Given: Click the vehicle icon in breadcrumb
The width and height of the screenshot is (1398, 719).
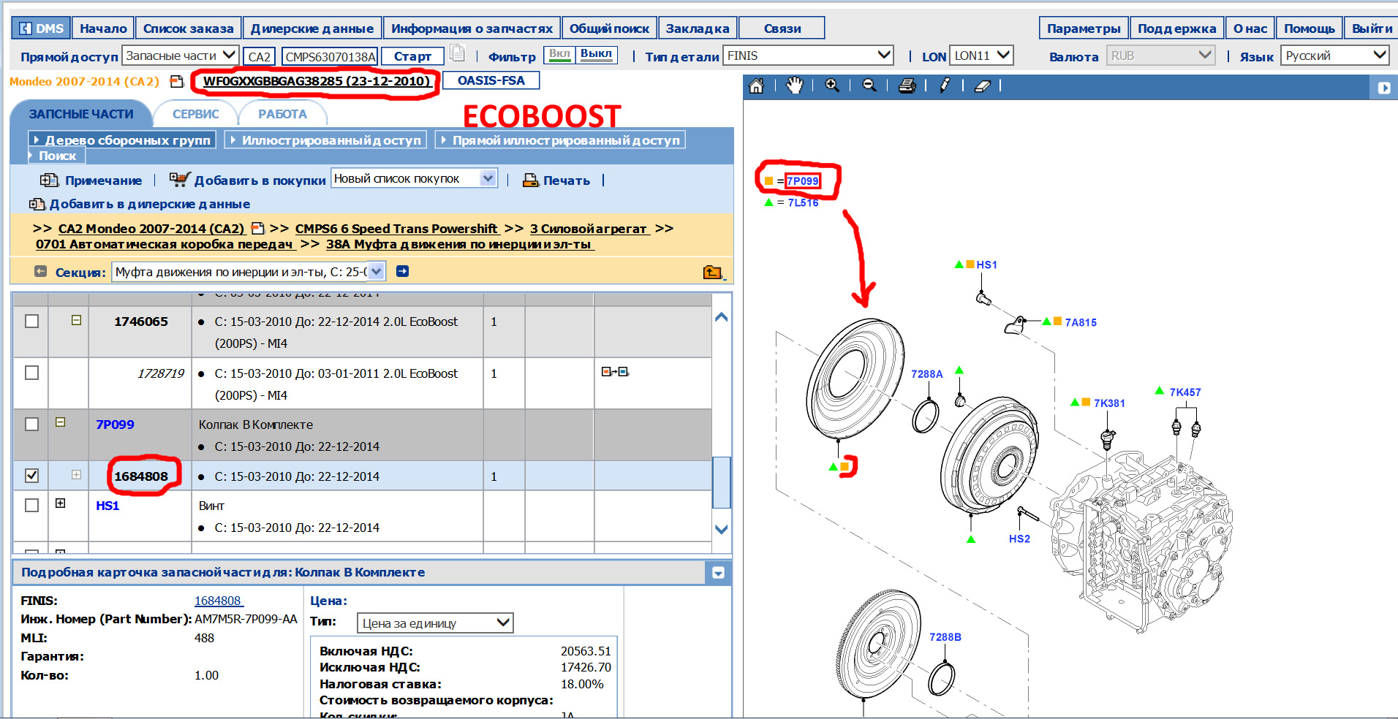Looking at the screenshot, I should (x=257, y=229).
